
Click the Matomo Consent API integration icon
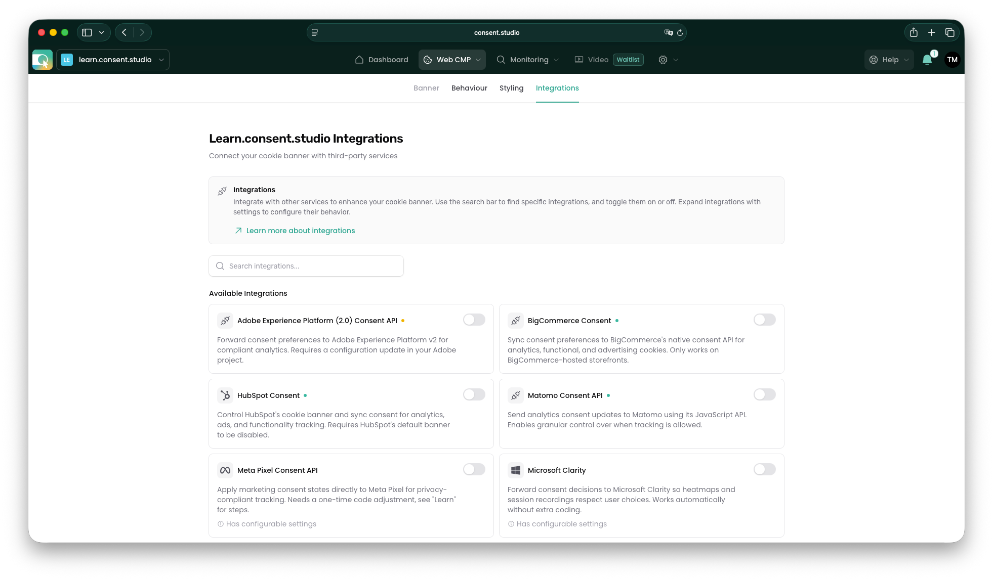point(516,395)
